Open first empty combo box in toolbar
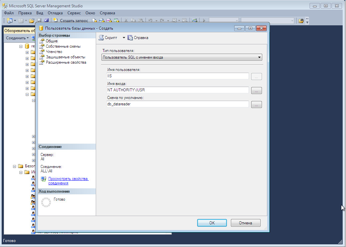This screenshot has width=346, height=247. point(224,21)
